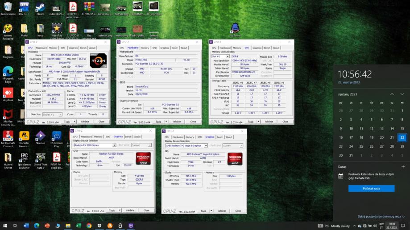This screenshot has height=230, width=410.
Task: Click the AnyDesk desktop icon
Action: coord(8,93)
